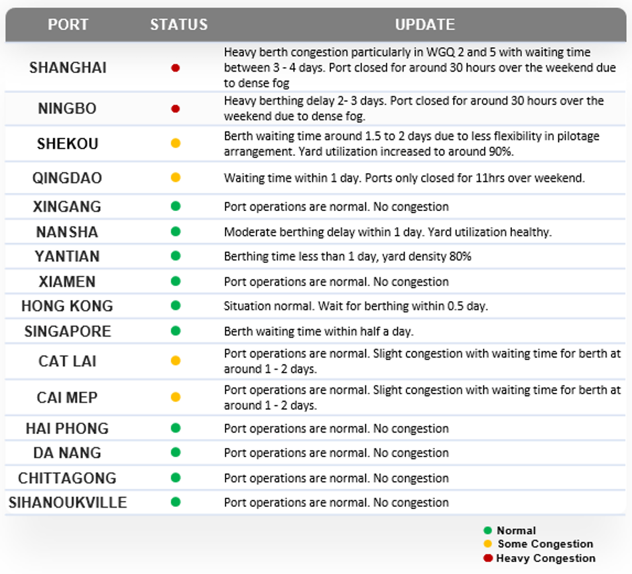Click Cai Mep's yellow status dot
This screenshot has height=574, width=632.
coord(175,397)
